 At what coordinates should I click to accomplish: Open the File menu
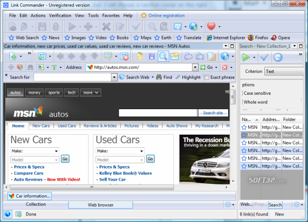pyautogui.click(x=13, y=15)
